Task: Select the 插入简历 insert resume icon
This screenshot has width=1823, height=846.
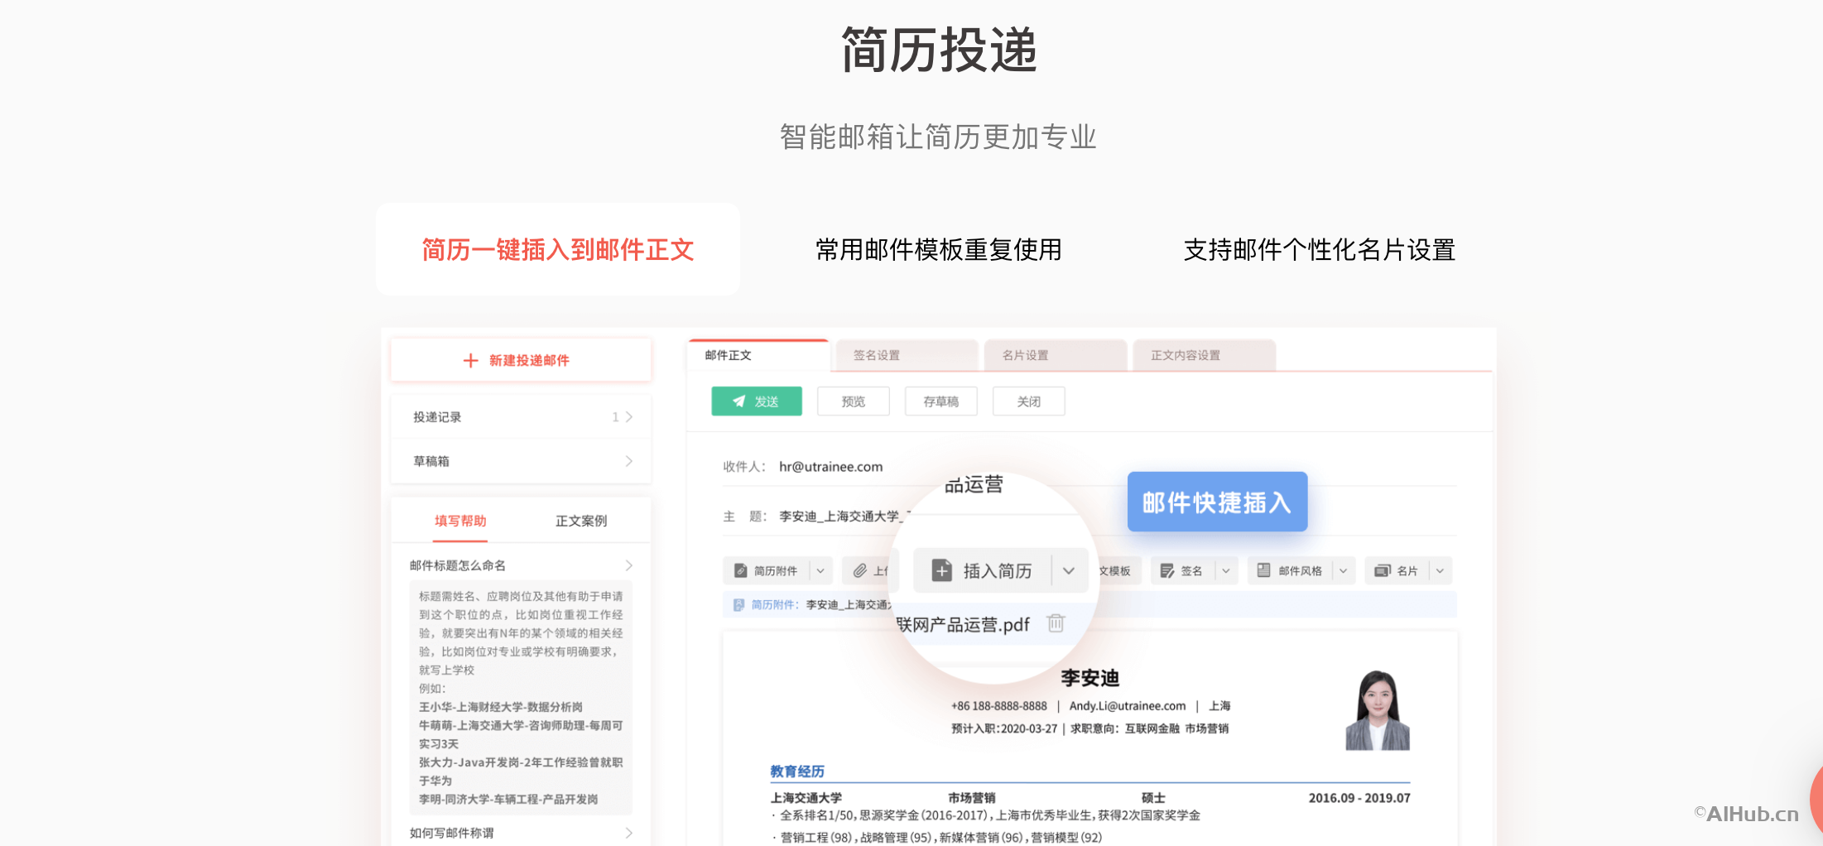Action: [943, 570]
